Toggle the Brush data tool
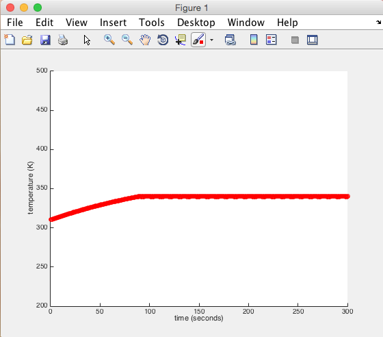The height and width of the screenshot is (337, 383). [198, 40]
